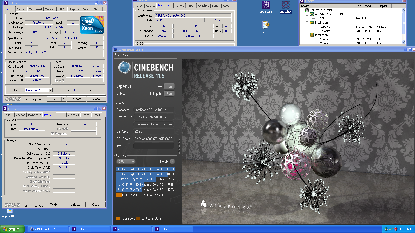Switch to Caches tab in top CPU-Z

pyautogui.click(x=21, y=9)
